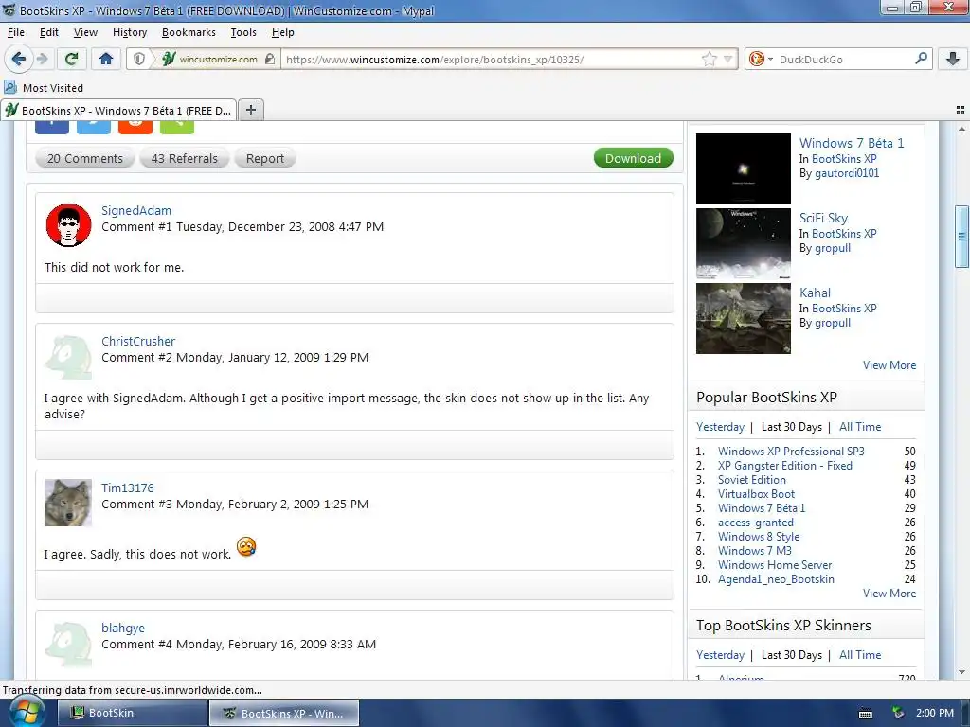Screen dimensions: 970x727
Task: Click the search magnifier icon
Action: pyautogui.click(x=921, y=59)
